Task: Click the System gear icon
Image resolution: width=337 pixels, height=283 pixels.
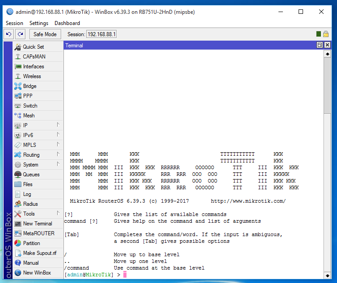Action: click(18, 165)
